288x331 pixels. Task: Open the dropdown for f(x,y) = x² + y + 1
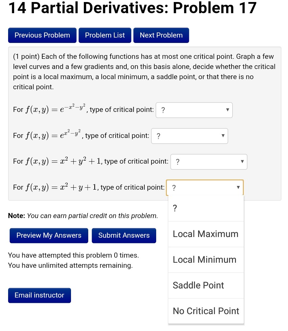tap(205, 187)
